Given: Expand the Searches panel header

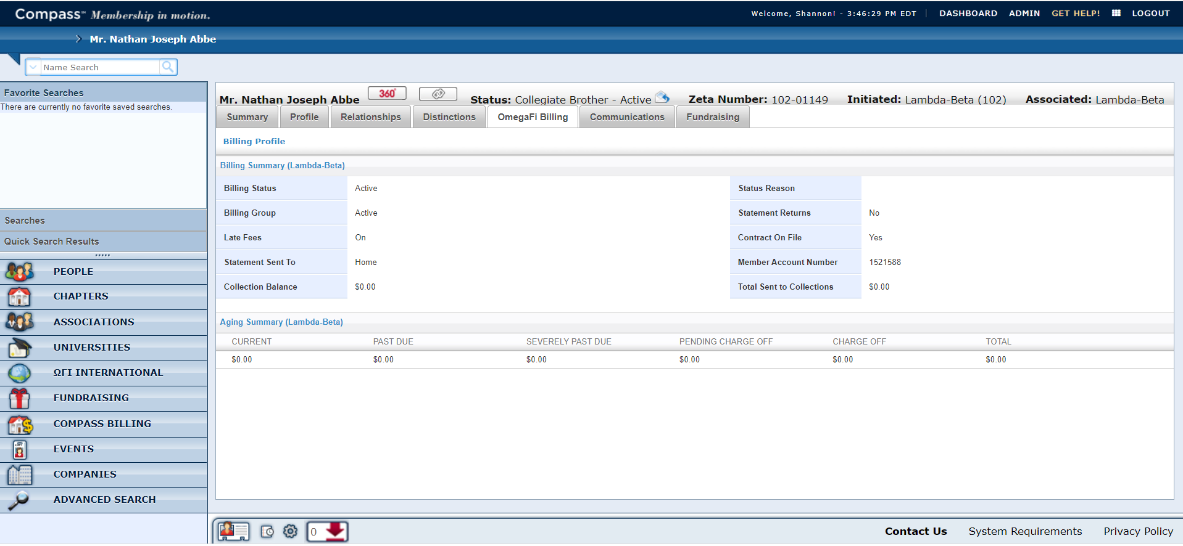Looking at the screenshot, I should [x=104, y=220].
